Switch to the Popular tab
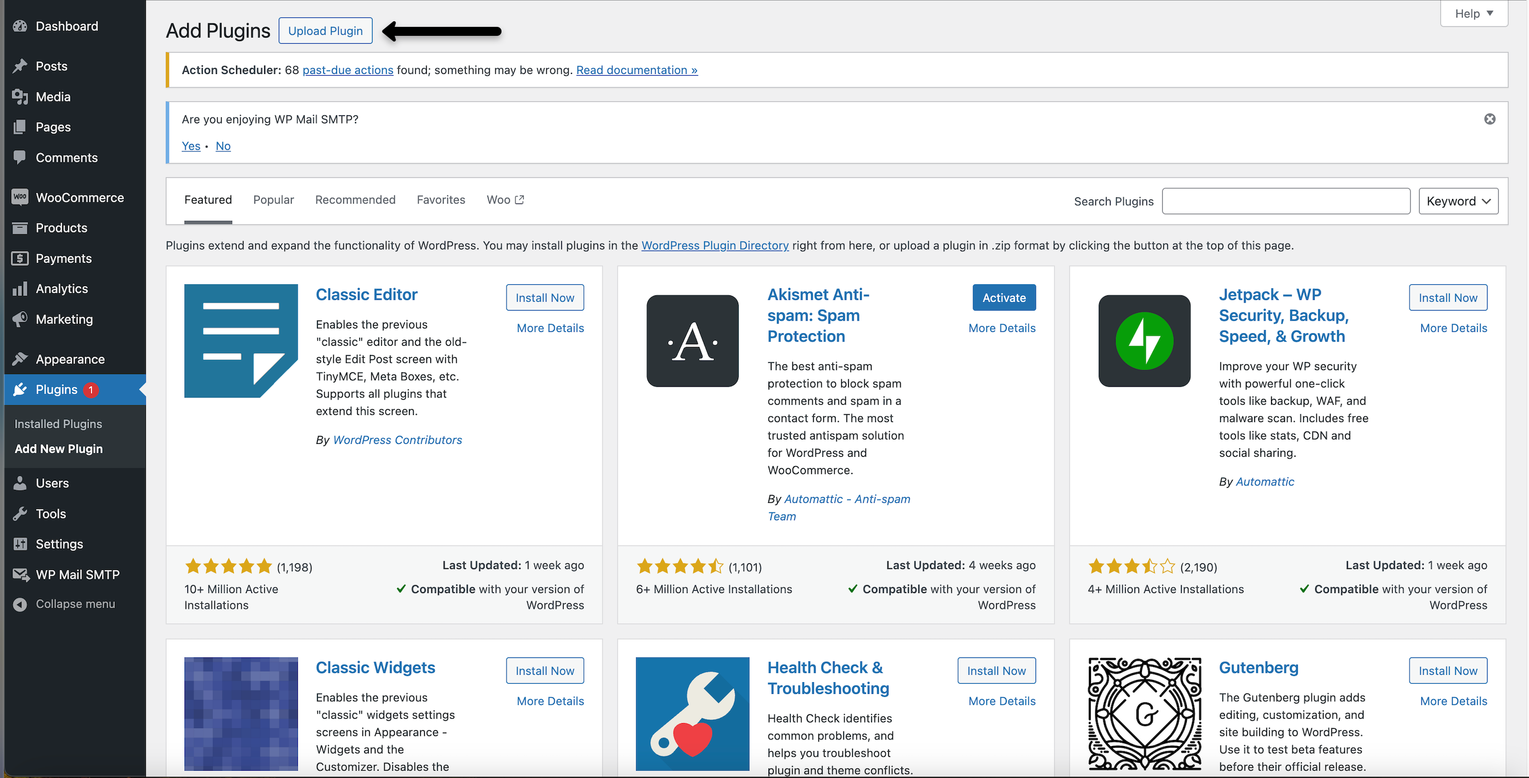 pyautogui.click(x=273, y=200)
